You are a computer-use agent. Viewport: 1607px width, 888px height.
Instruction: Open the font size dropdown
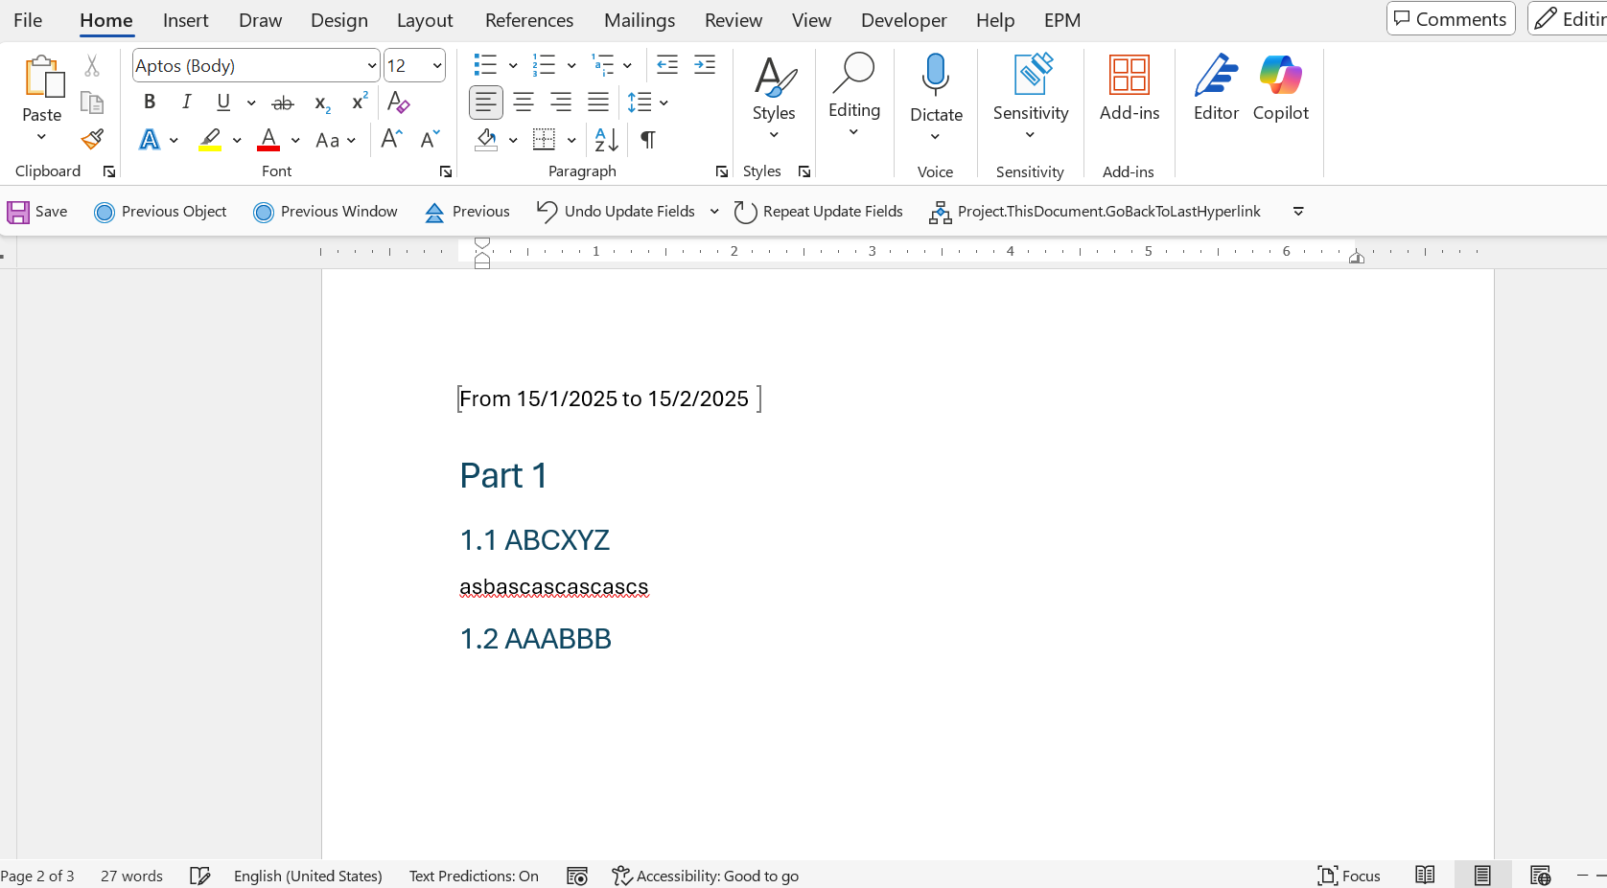[x=437, y=65]
